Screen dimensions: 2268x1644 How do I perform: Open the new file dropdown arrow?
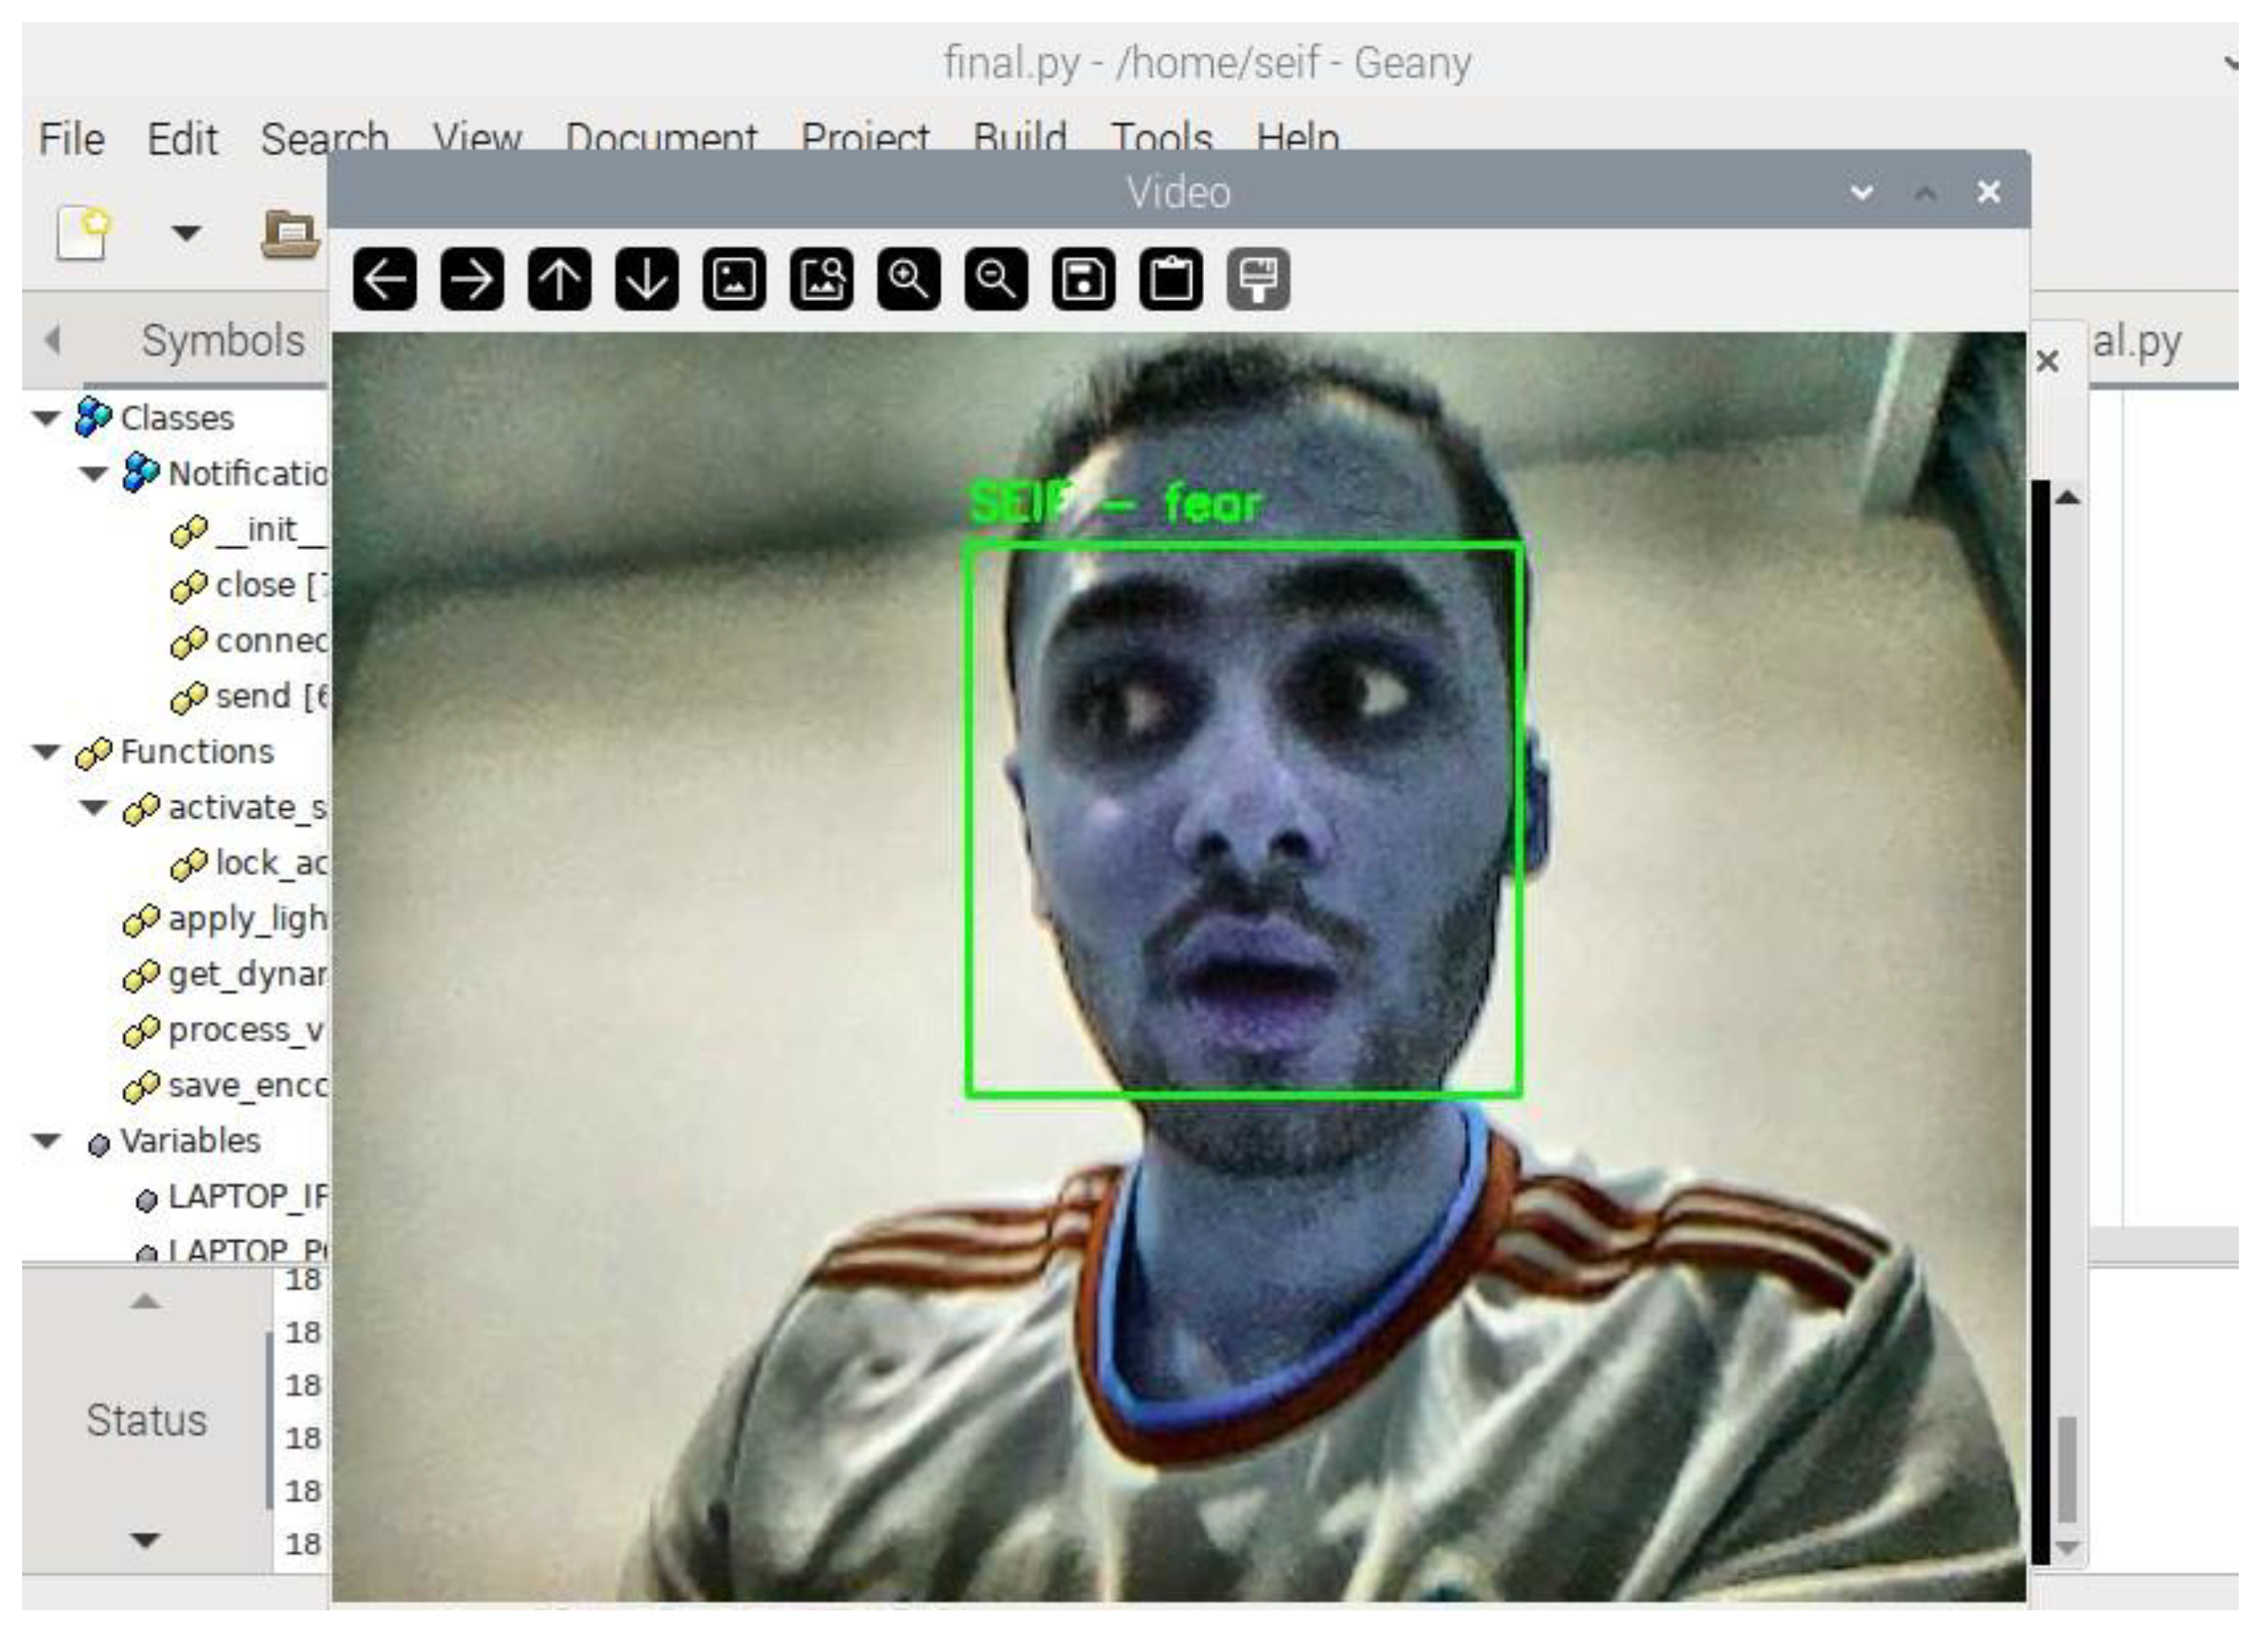coord(186,233)
